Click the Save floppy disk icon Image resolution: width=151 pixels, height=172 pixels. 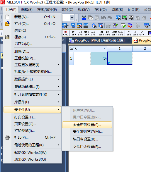click(x=7, y=37)
